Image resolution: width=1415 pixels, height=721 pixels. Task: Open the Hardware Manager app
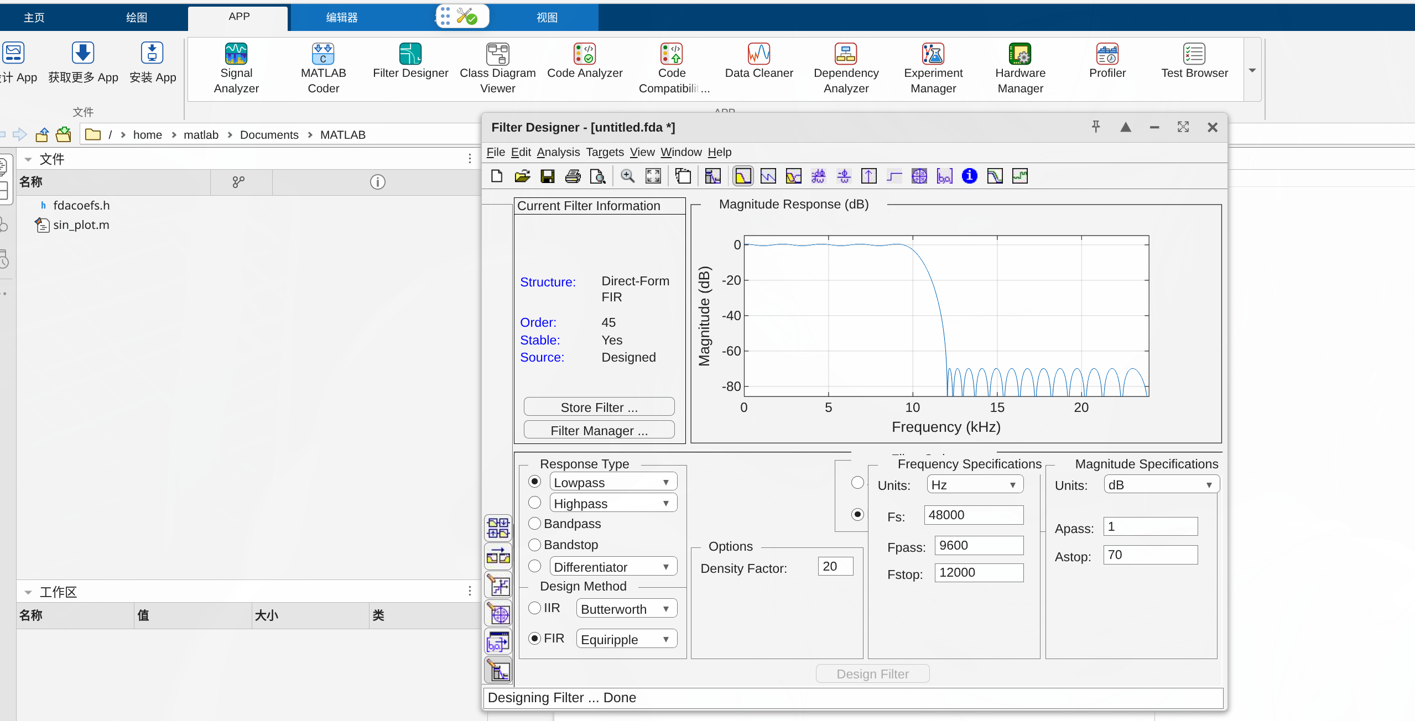1020,69
